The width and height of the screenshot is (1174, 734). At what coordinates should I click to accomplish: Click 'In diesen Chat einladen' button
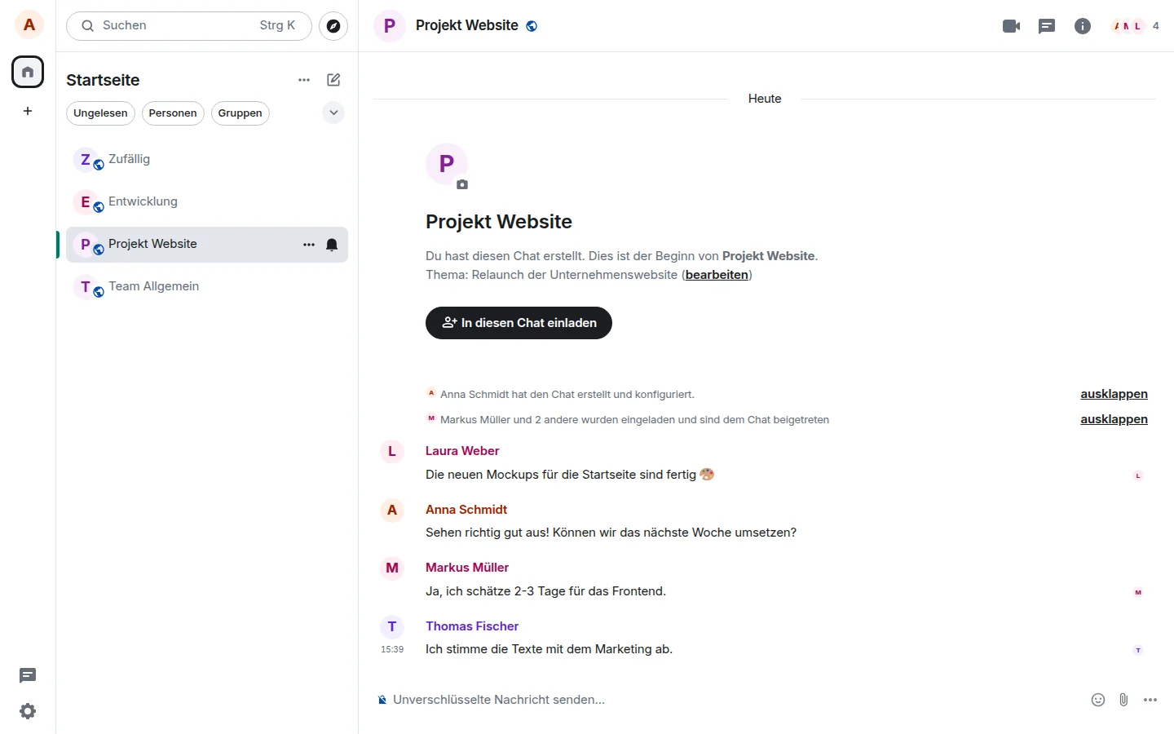(519, 323)
